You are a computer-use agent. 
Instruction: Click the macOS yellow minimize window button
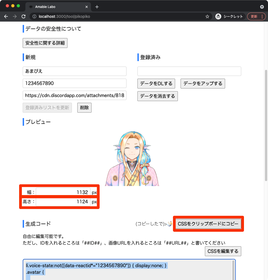(13, 6)
